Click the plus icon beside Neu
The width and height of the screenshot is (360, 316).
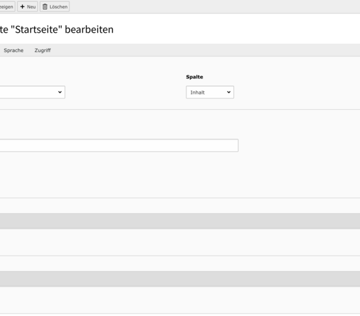tap(22, 6)
